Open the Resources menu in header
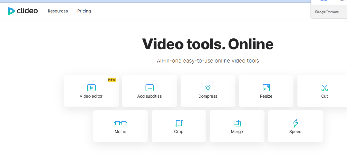The image size is (347, 158). 58,11
